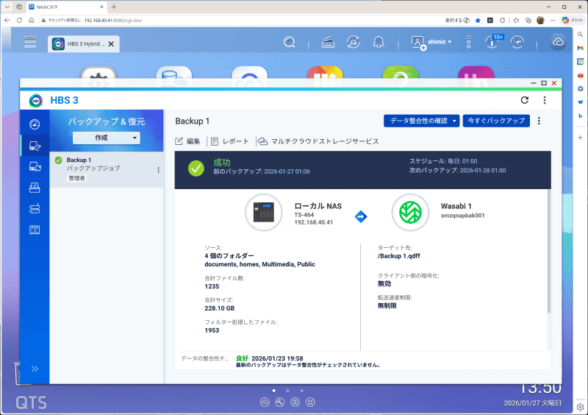Expand the データ整合性の確認 dropdown arrow
The height and width of the screenshot is (415, 588).
[454, 121]
